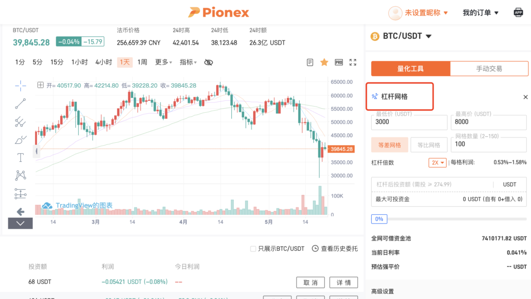Click the favorite star icon

tap(324, 62)
